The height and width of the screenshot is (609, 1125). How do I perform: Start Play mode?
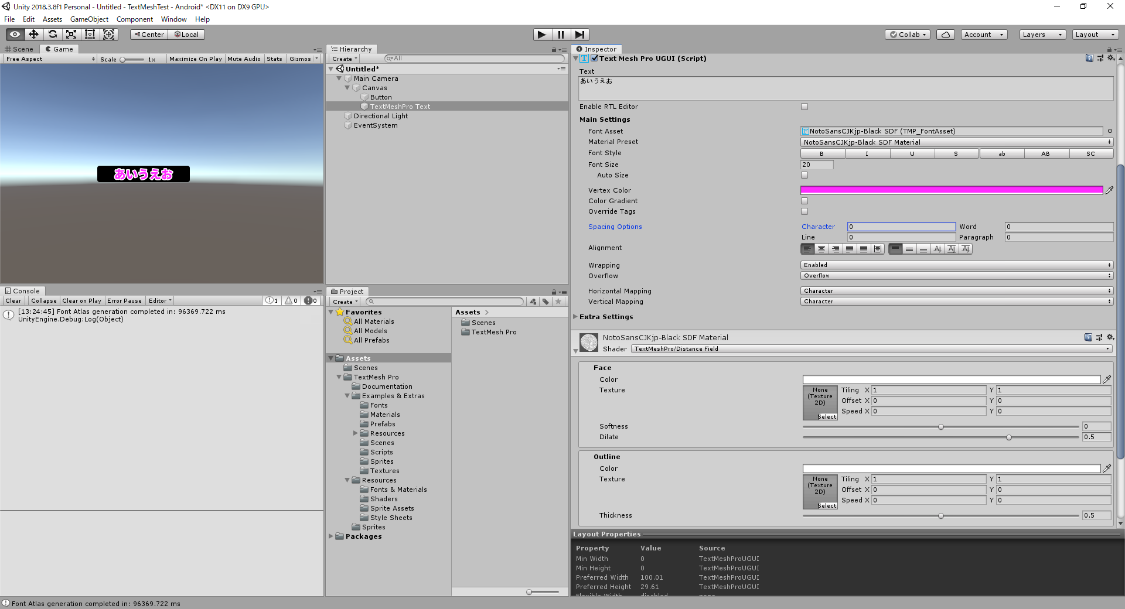(x=542, y=35)
